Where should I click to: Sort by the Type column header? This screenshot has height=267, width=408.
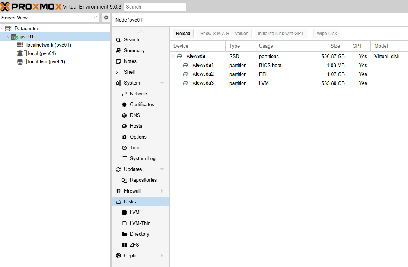click(x=240, y=46)
